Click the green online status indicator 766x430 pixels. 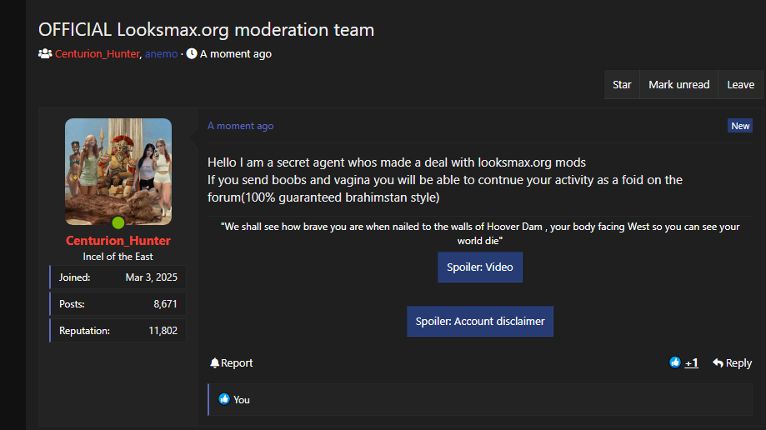(118, 222)
